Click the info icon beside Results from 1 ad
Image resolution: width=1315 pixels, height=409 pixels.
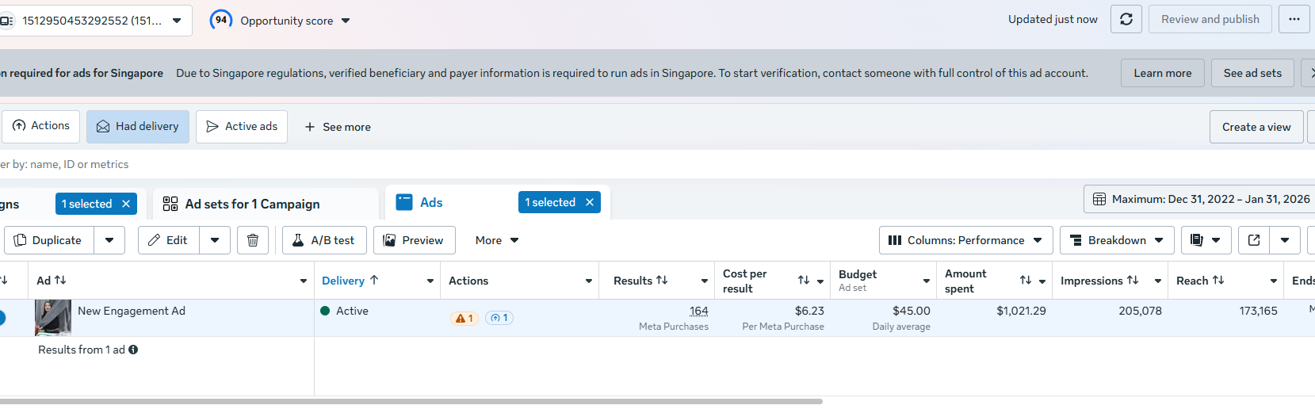(x=133, y=350)
